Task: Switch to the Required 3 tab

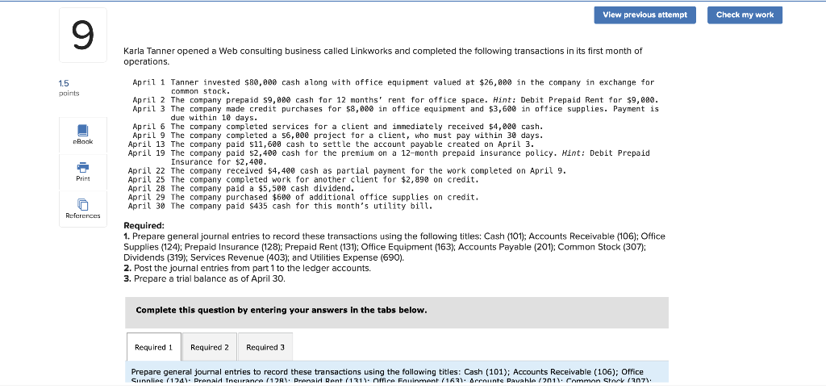Action: pyautogui.click(x=265, y=347)
